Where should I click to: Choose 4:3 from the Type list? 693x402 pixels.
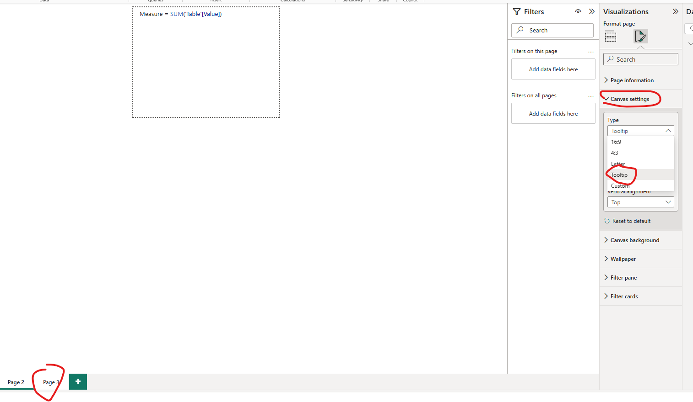pyautogui.click(x=641, y=153)
